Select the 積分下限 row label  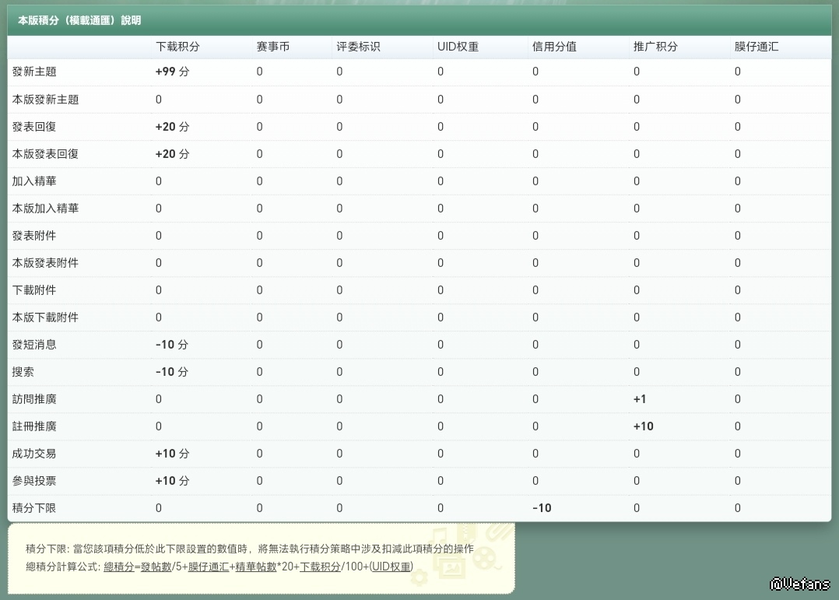click(34, 509)
